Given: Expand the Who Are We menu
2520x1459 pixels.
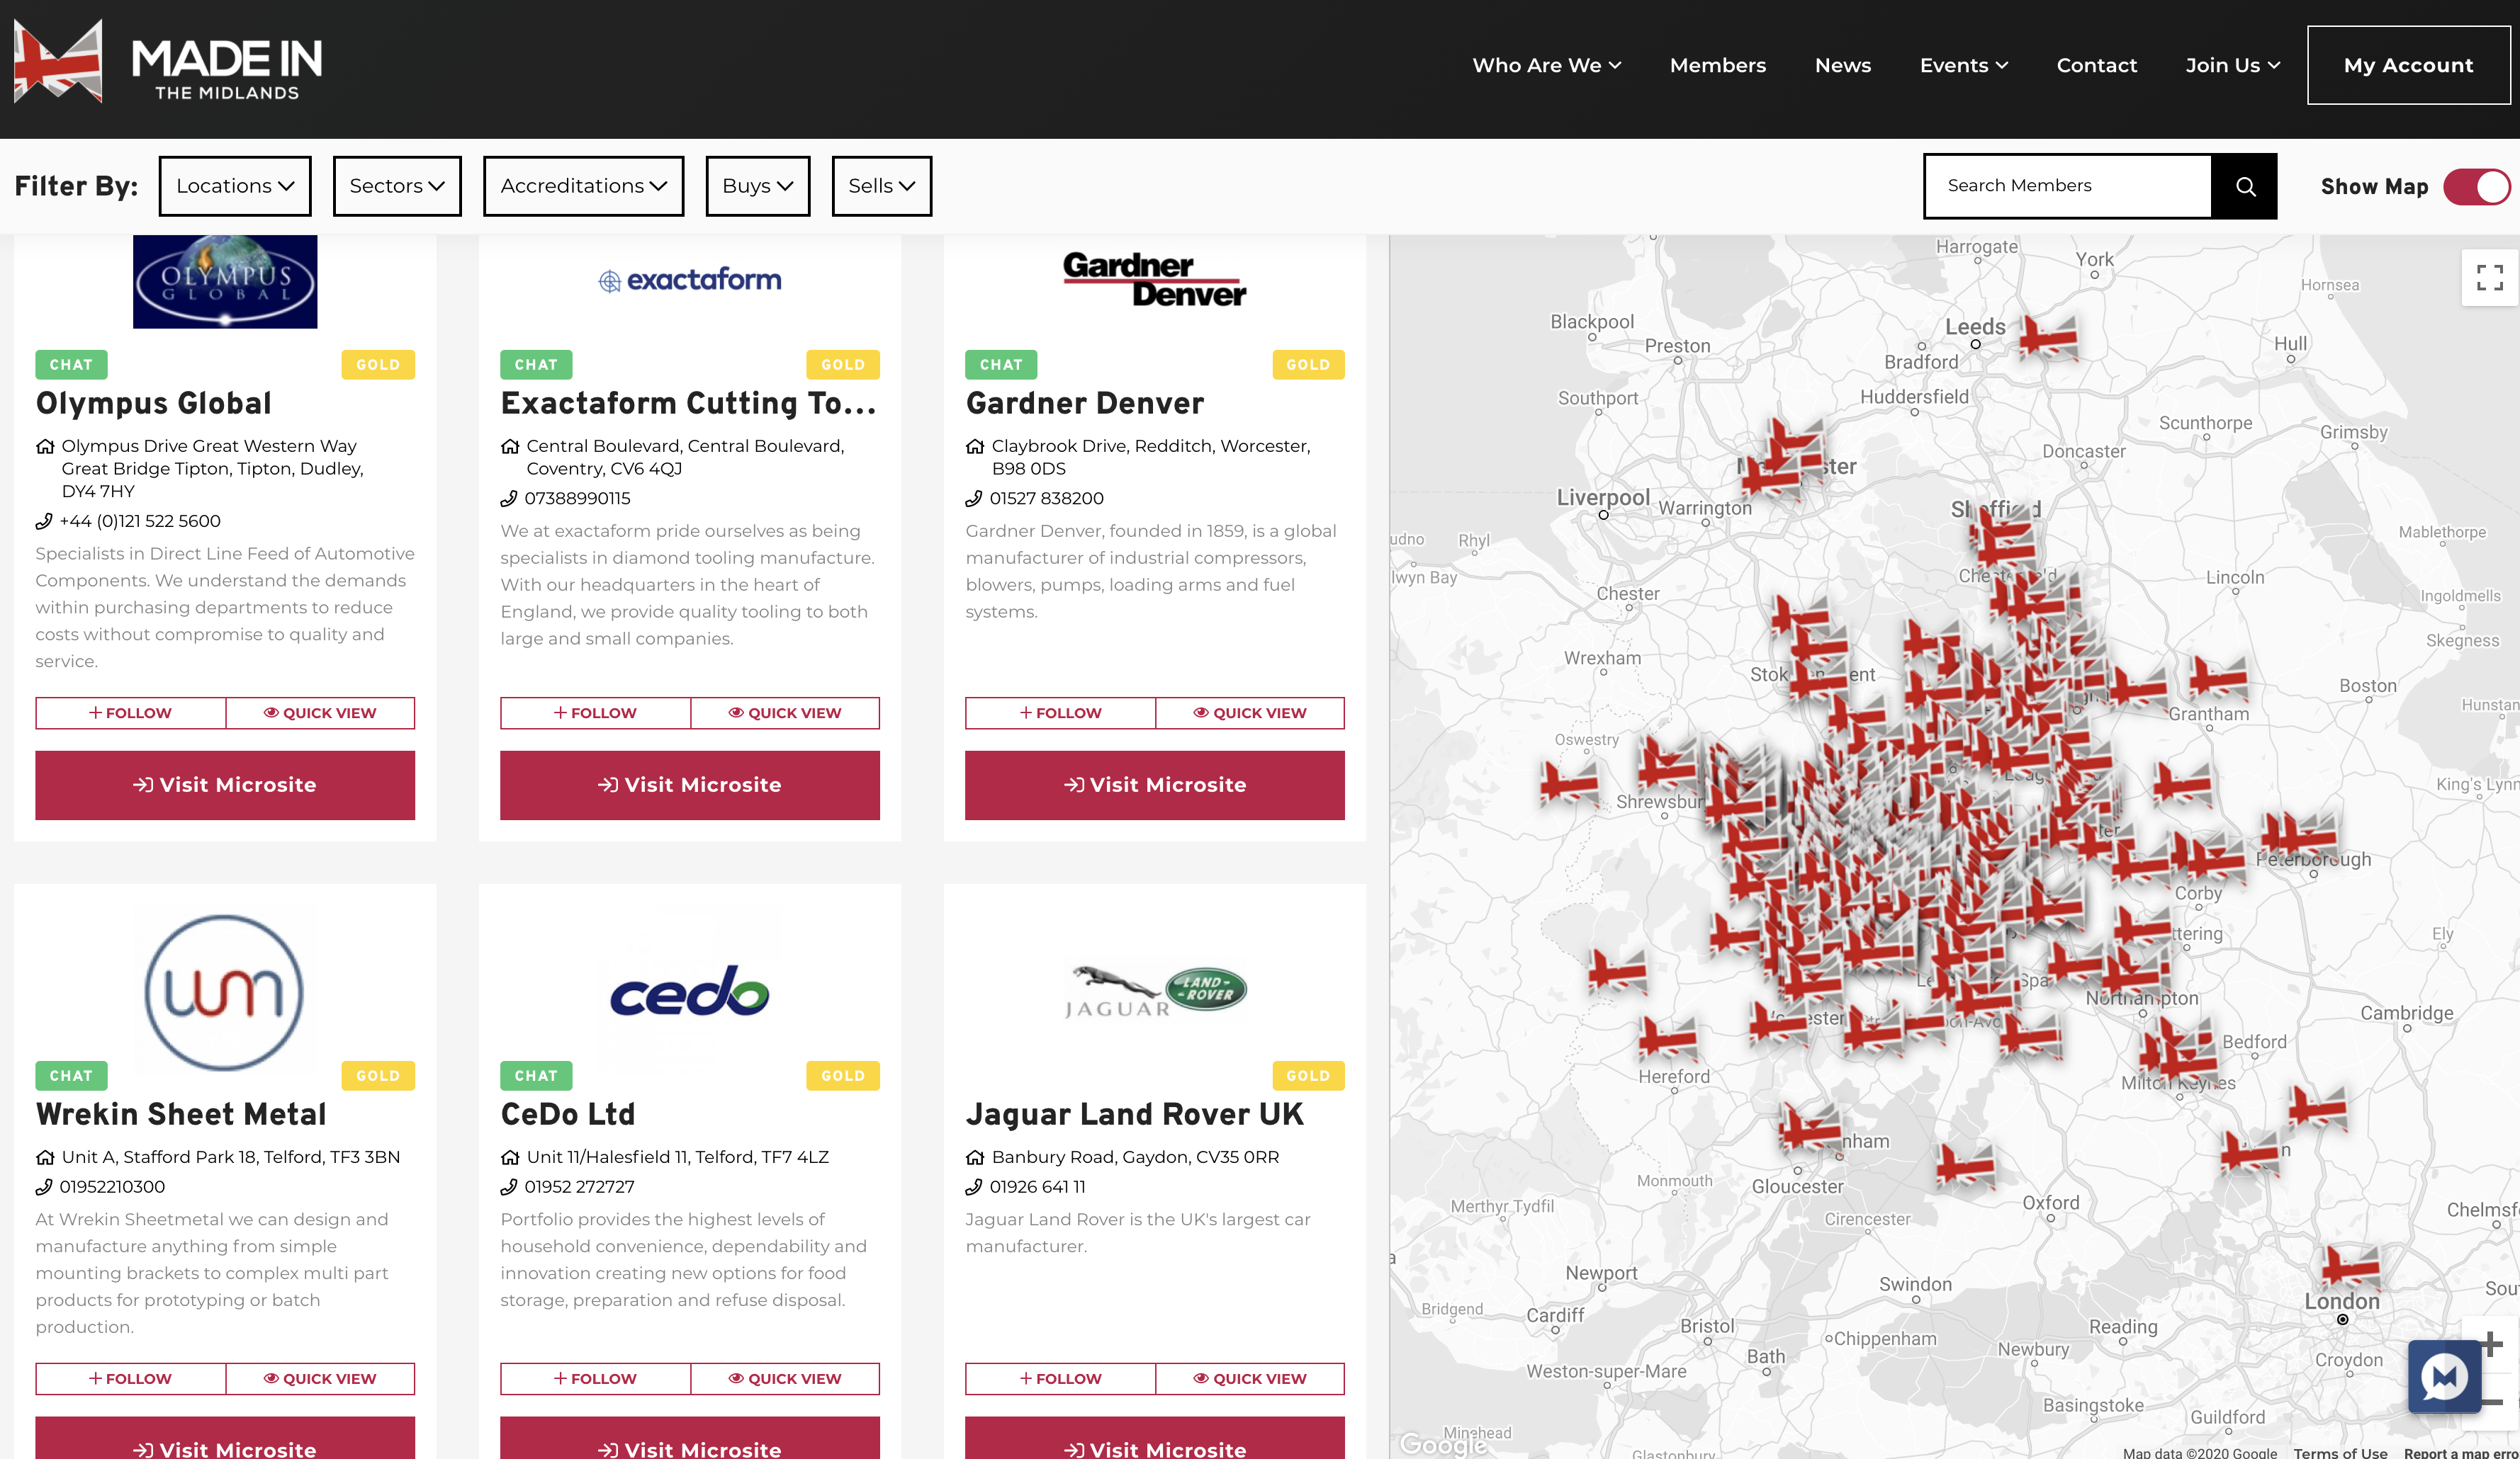Looking at the screenshot, I should (x=1546, y=65).
